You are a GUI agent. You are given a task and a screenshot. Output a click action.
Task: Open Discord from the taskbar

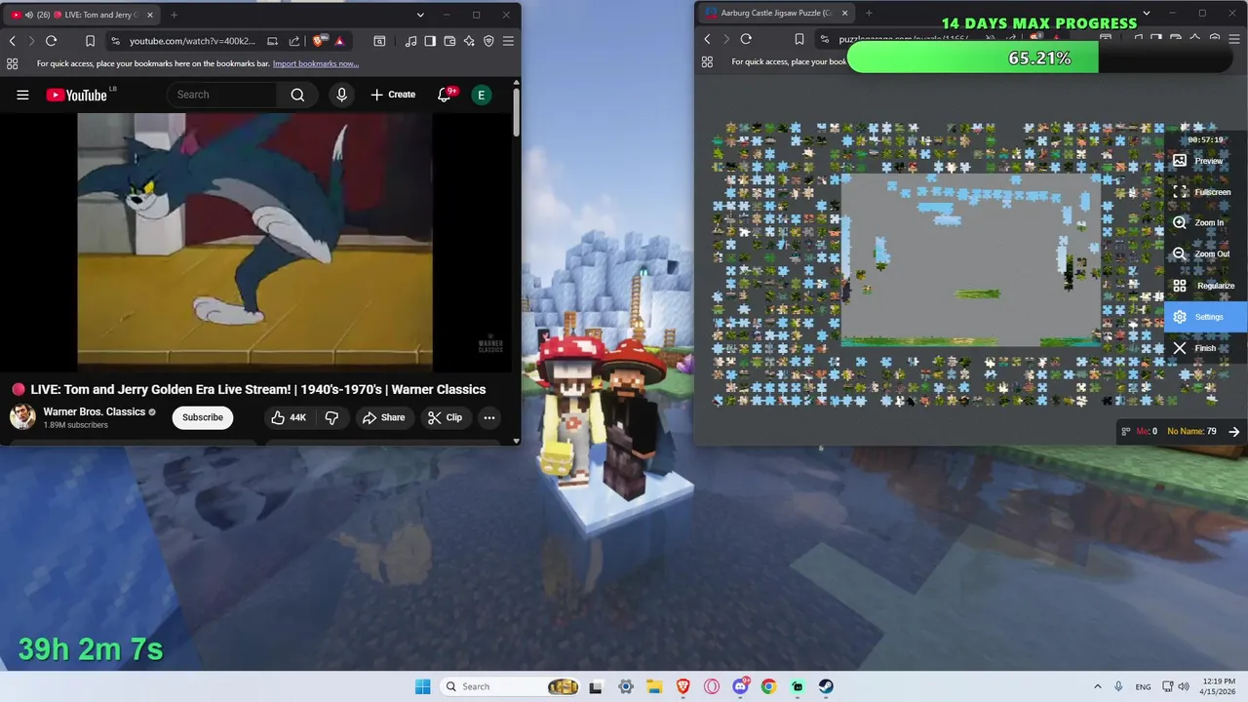pos(740,686)
